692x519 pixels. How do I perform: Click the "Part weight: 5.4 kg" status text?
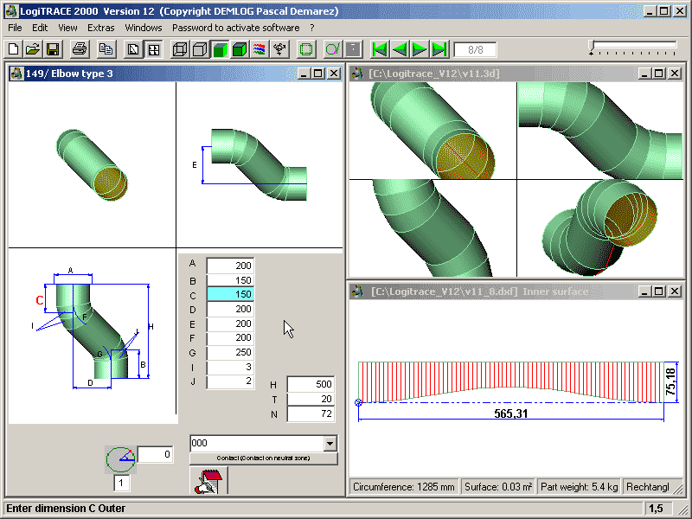point(579,487)
